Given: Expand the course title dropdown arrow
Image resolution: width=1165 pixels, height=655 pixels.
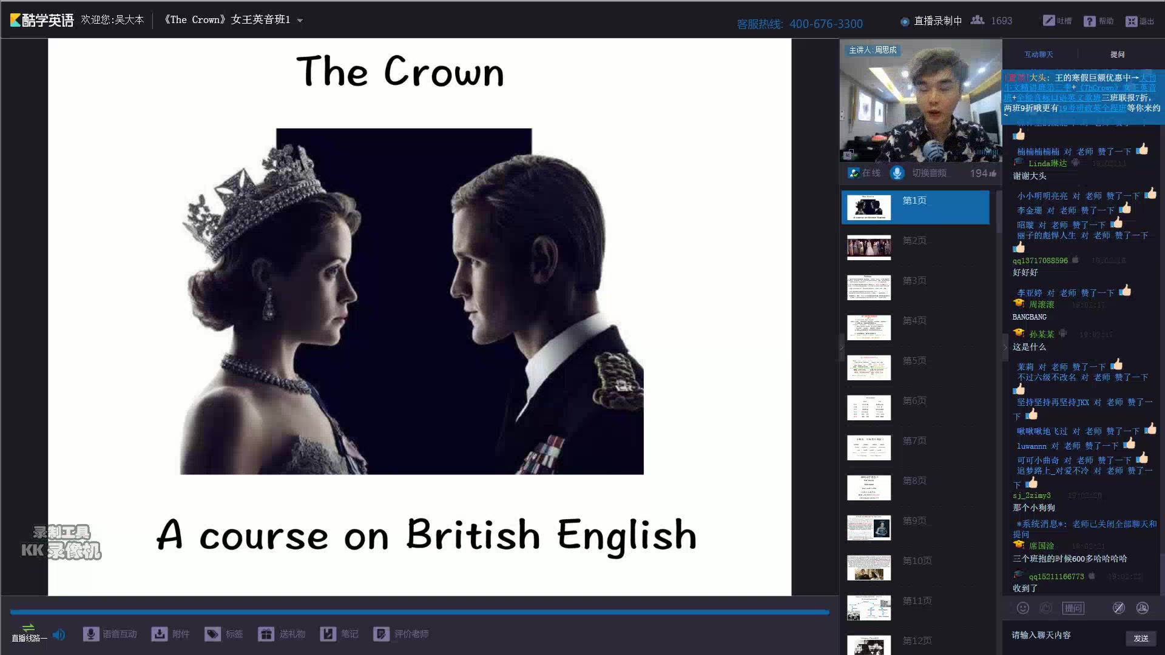Looking at the screenshot, I should pos(300,21).
